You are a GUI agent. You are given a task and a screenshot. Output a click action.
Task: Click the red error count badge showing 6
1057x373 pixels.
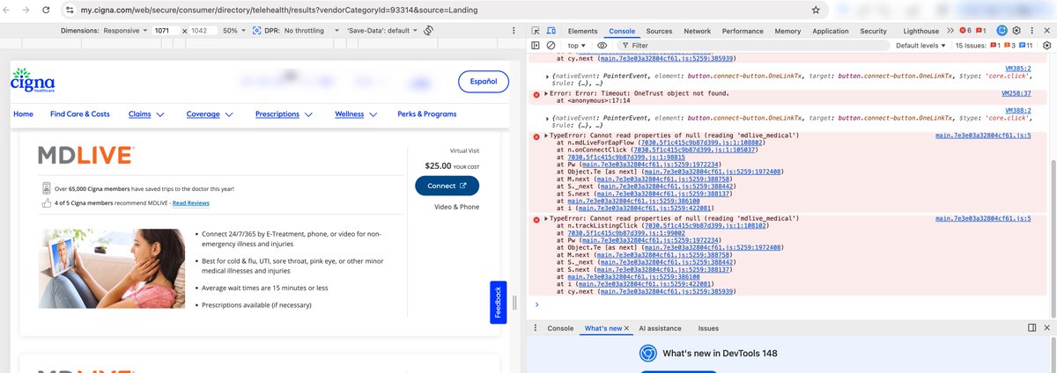click(966, 31)
